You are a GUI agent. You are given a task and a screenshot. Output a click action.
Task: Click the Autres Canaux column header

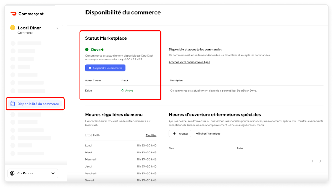click(93, 81)
